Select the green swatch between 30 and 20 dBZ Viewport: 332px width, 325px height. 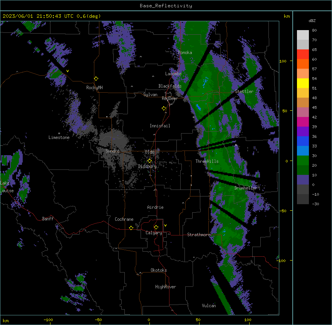click(303, 161)
